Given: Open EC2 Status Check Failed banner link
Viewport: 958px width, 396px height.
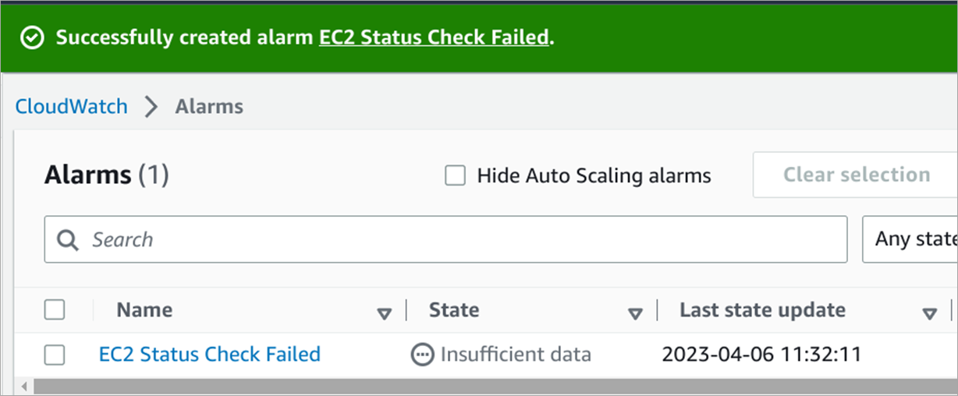Looking at the screenshot, I should click(x=433, y=37).
